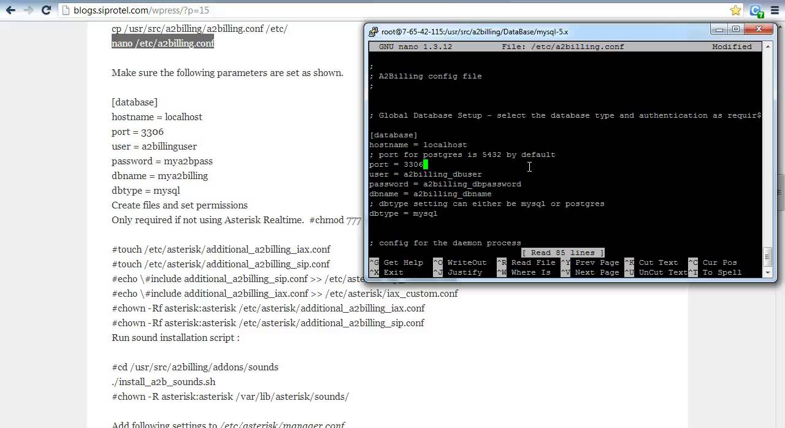Viewport: 785px width, 428px height.
Task: Click '#touch /etc/asterisk/additional_a2billing_sip.conf' line
Action: 221,264
